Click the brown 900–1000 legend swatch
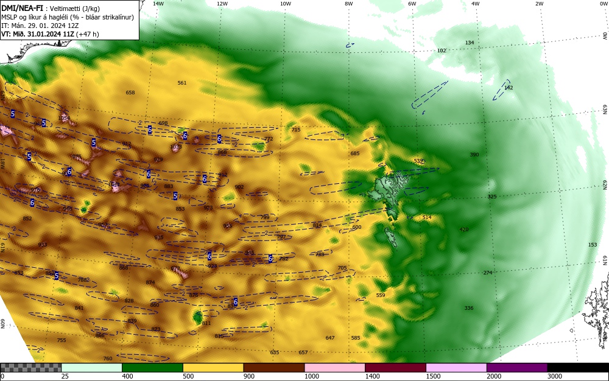The image size is (609, 381). click(x=274, y=368)
